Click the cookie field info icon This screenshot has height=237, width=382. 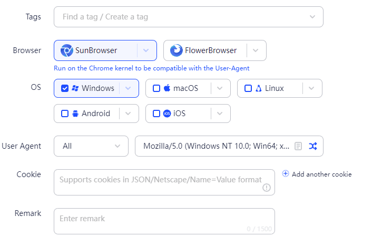[x=267, y=188]
